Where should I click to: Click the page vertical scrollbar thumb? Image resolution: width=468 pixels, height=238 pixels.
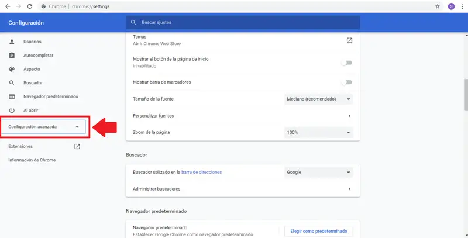click(466, 95)
